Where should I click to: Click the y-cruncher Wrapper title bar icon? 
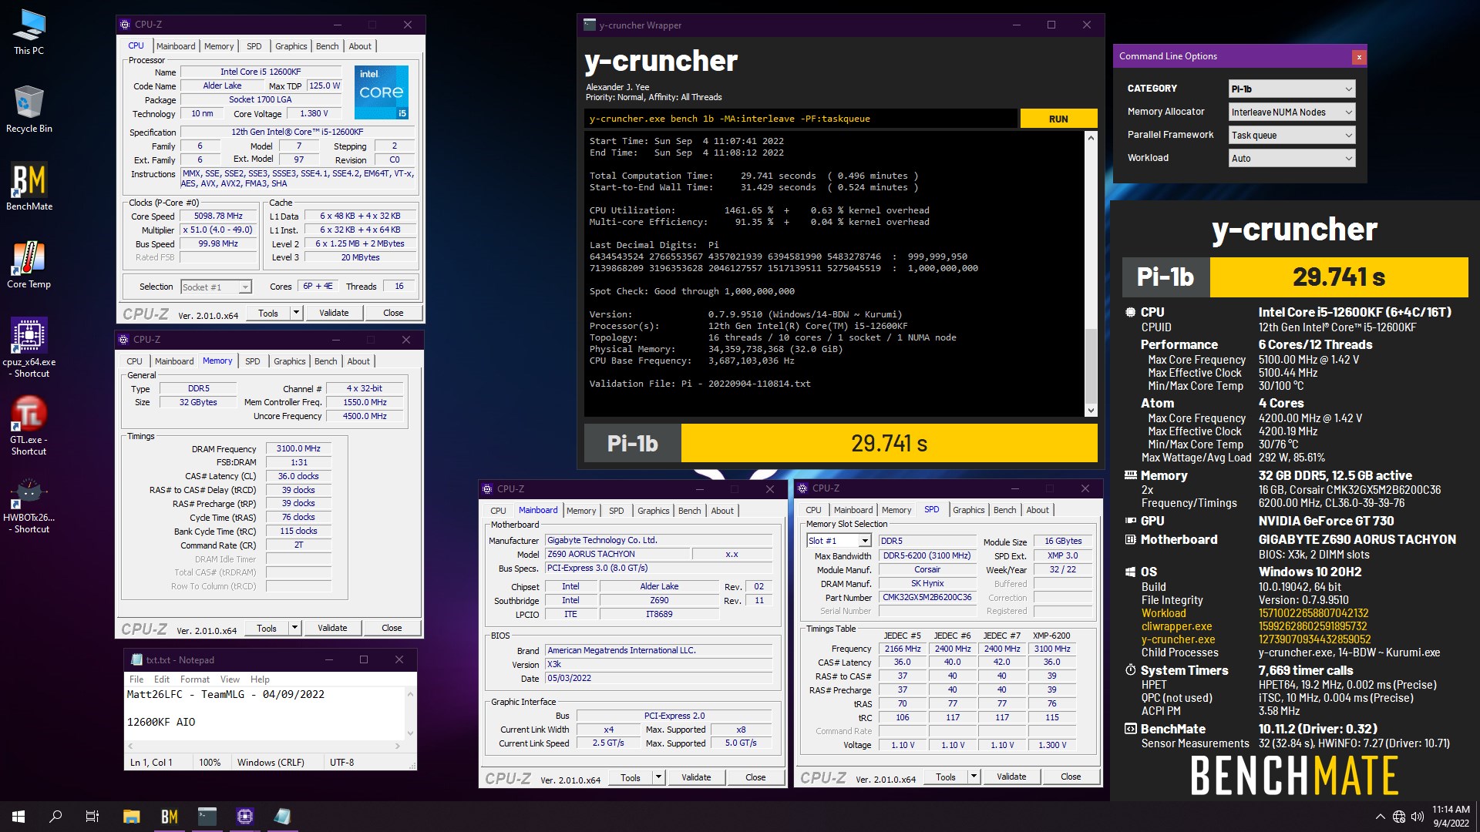pyautogui.click(x=590, y=25)
